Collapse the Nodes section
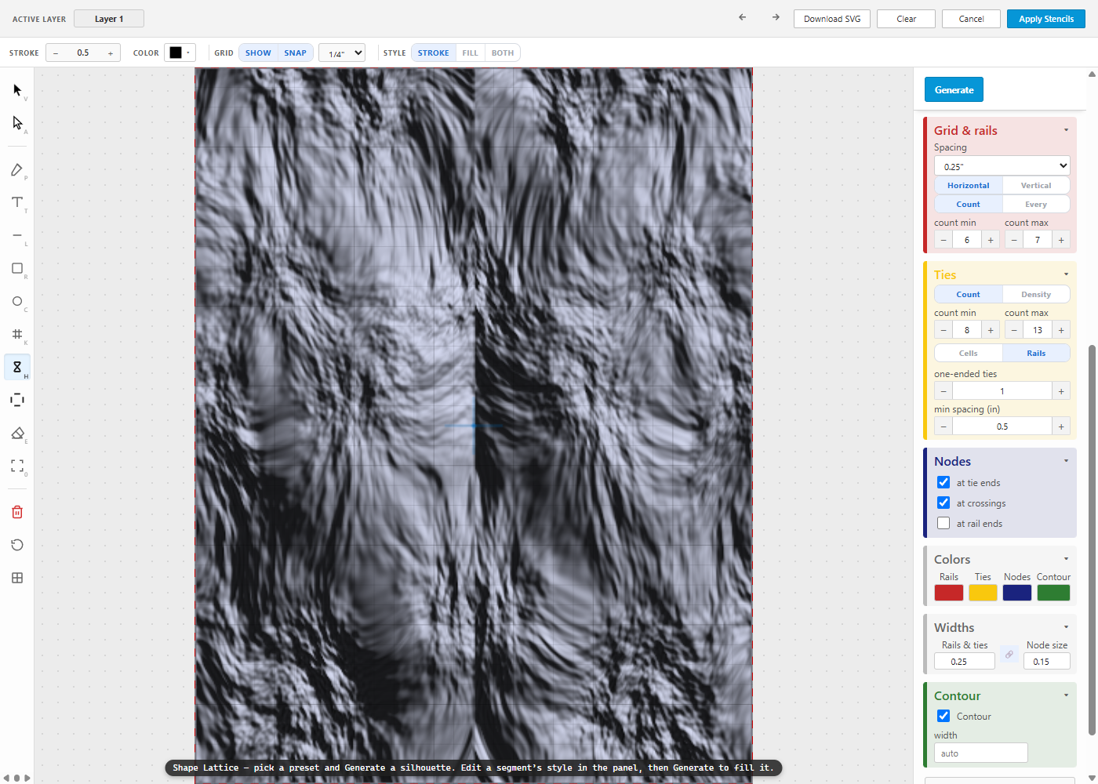Screen dimensions: 1098x784 point(1066,461)
